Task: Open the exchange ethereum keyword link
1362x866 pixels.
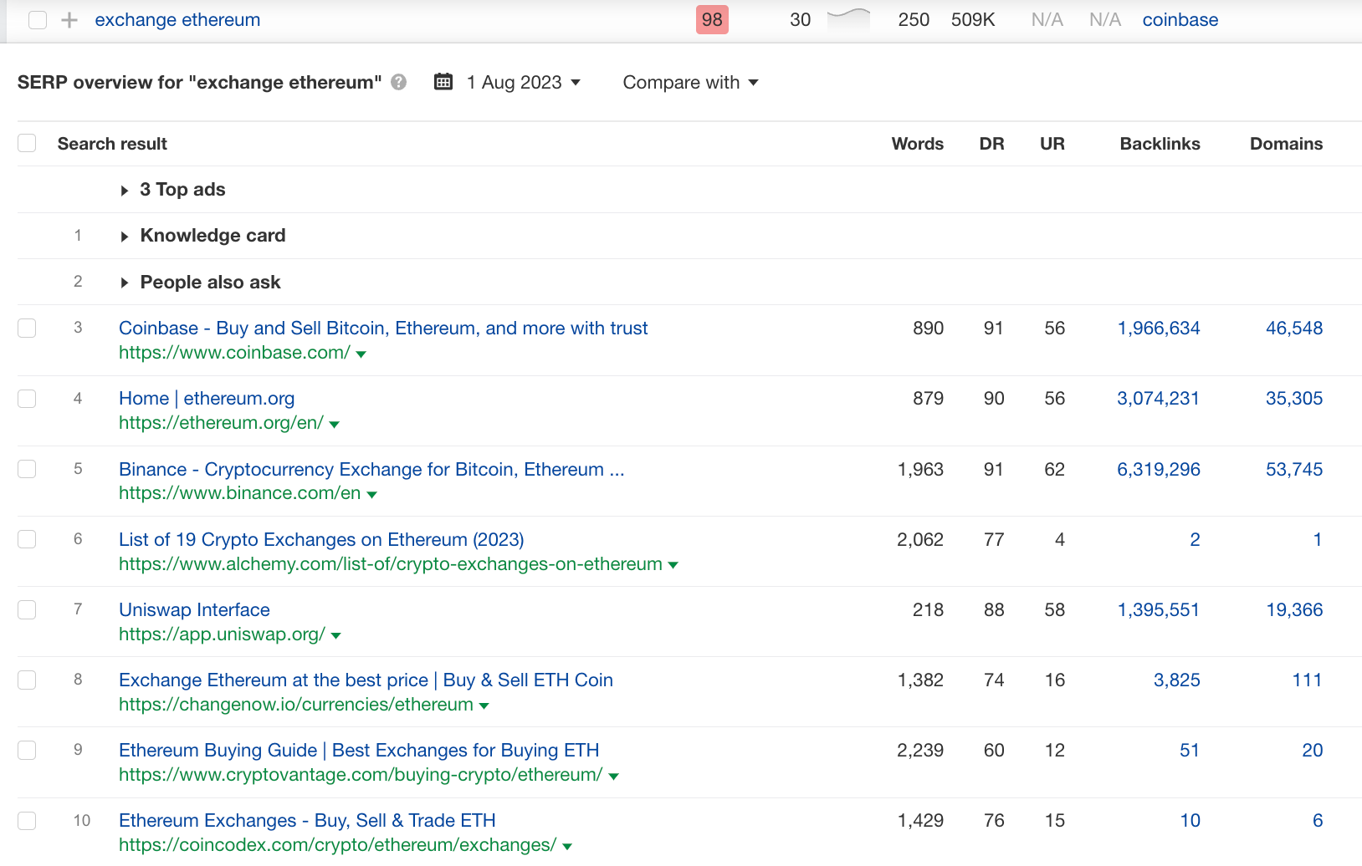Action: point(177,19)
